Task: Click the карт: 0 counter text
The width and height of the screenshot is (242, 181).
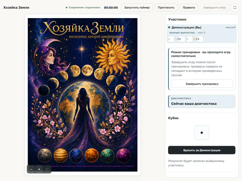Action: click(x=201, y=33)
